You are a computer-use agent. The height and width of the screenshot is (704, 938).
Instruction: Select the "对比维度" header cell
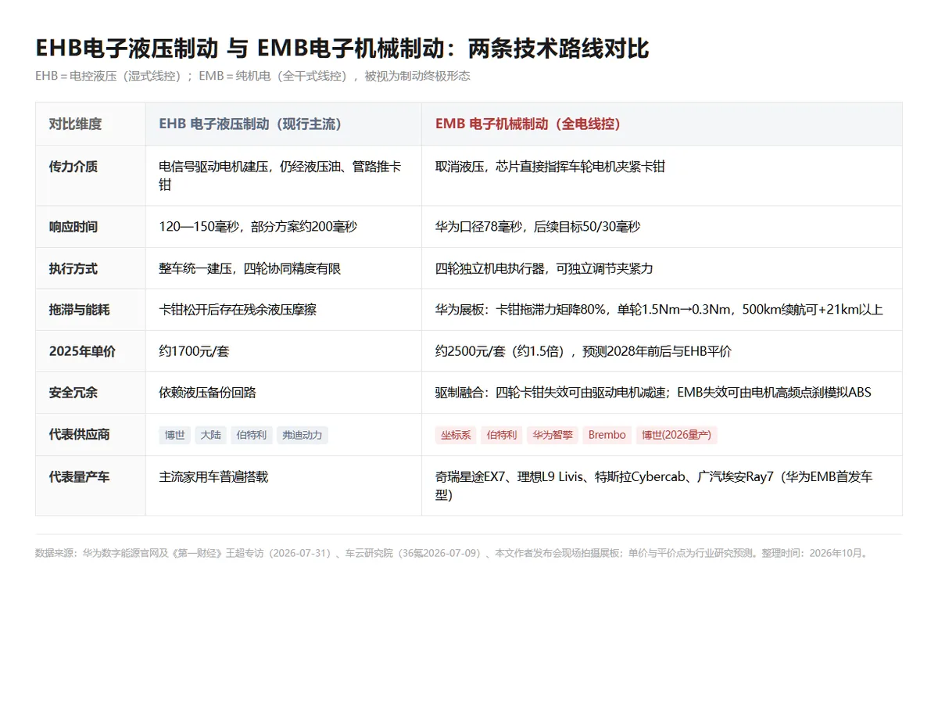tap(91, 124)
